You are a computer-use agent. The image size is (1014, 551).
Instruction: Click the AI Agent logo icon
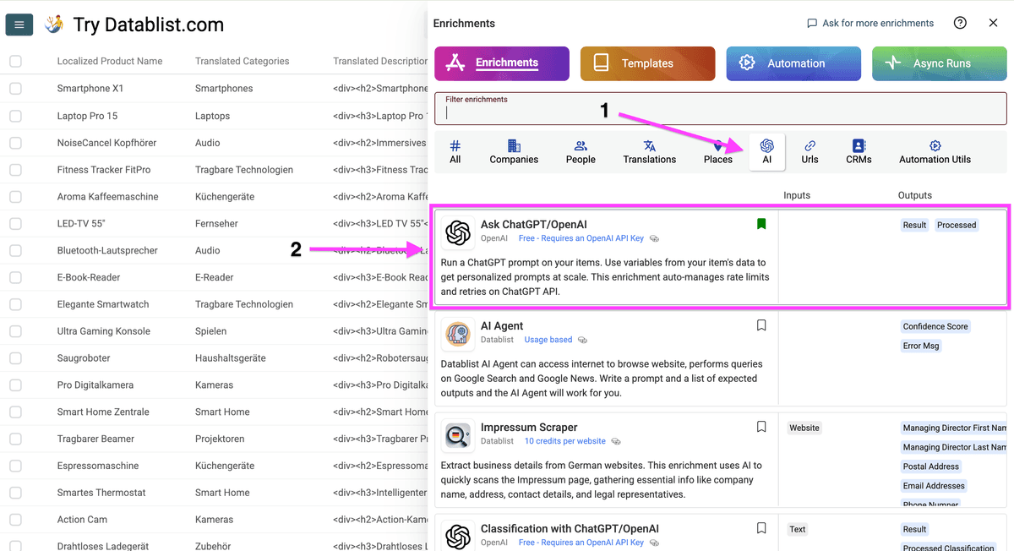[458, 334]
